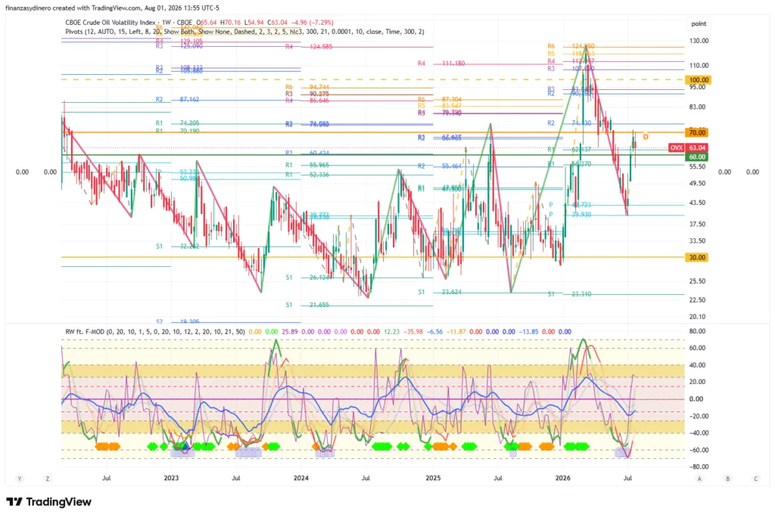Click the R2 87.162 pivot label
This screenshot has width=775, height=518.
coord(177,100)
